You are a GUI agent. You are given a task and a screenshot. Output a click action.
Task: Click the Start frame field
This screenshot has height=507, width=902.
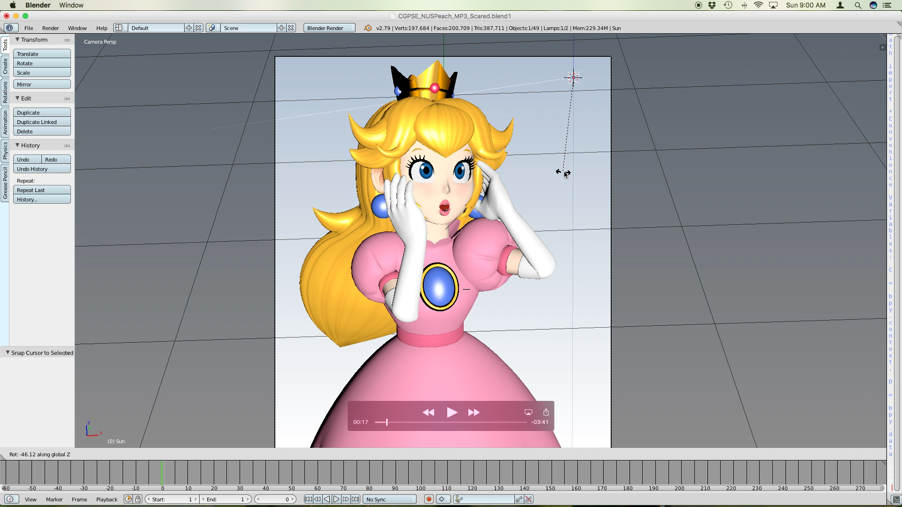click(x=172, y=499)
